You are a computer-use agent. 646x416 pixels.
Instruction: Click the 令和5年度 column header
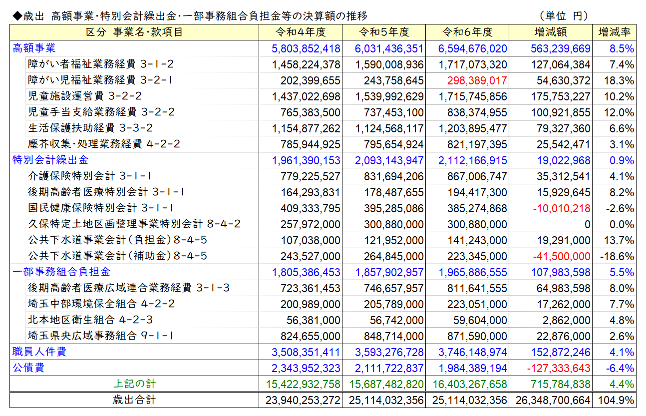click(x=384, y=32)
